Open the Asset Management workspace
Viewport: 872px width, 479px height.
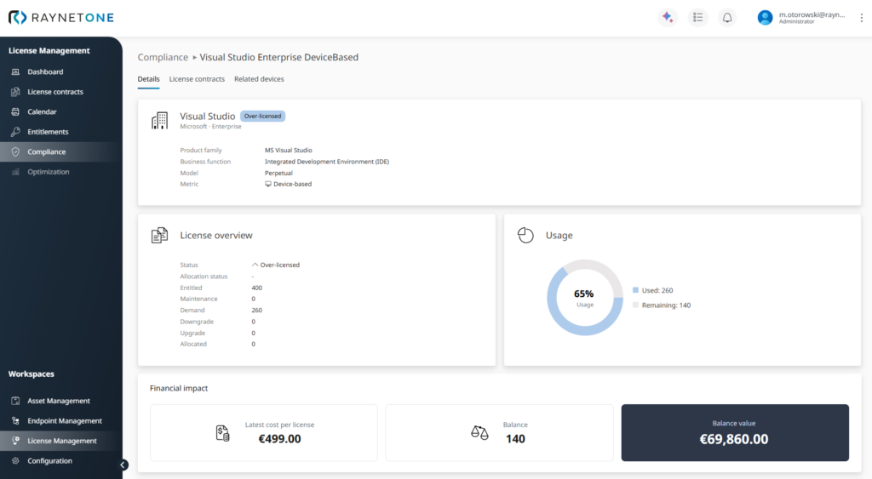pyautogui.click(x=58, y=401)
